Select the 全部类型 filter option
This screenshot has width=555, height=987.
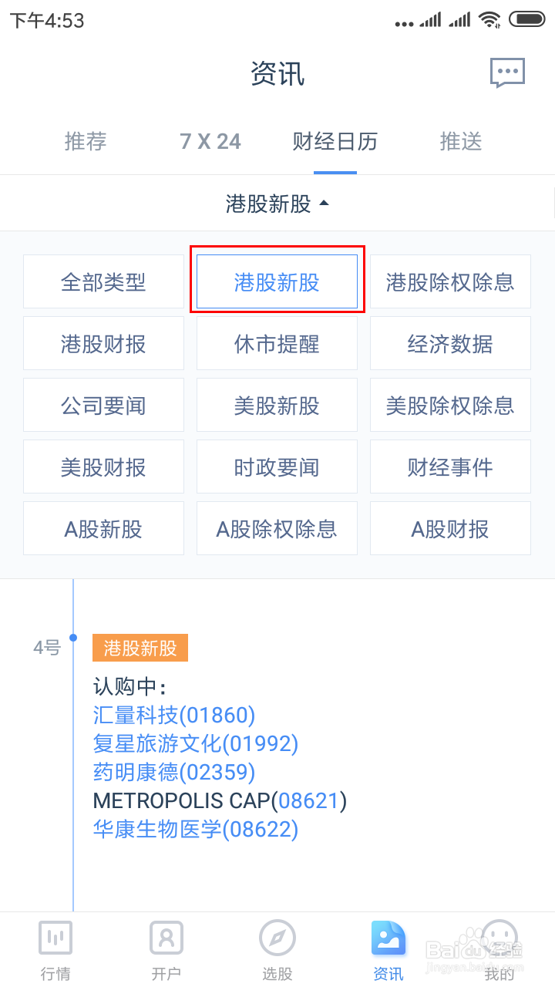click(103, 282)
